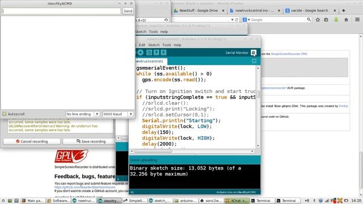Click the search magnifier icon in Firefox
Image resolution: width=363 pixels, height=204 pixels.
(x=309, y=20)
